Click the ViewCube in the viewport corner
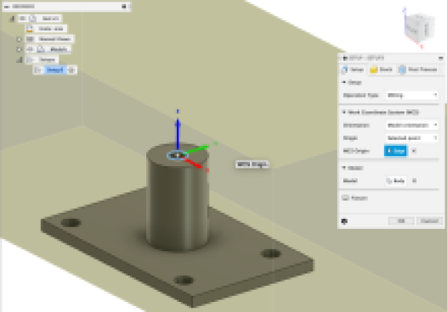 click(x=420, y=28)
